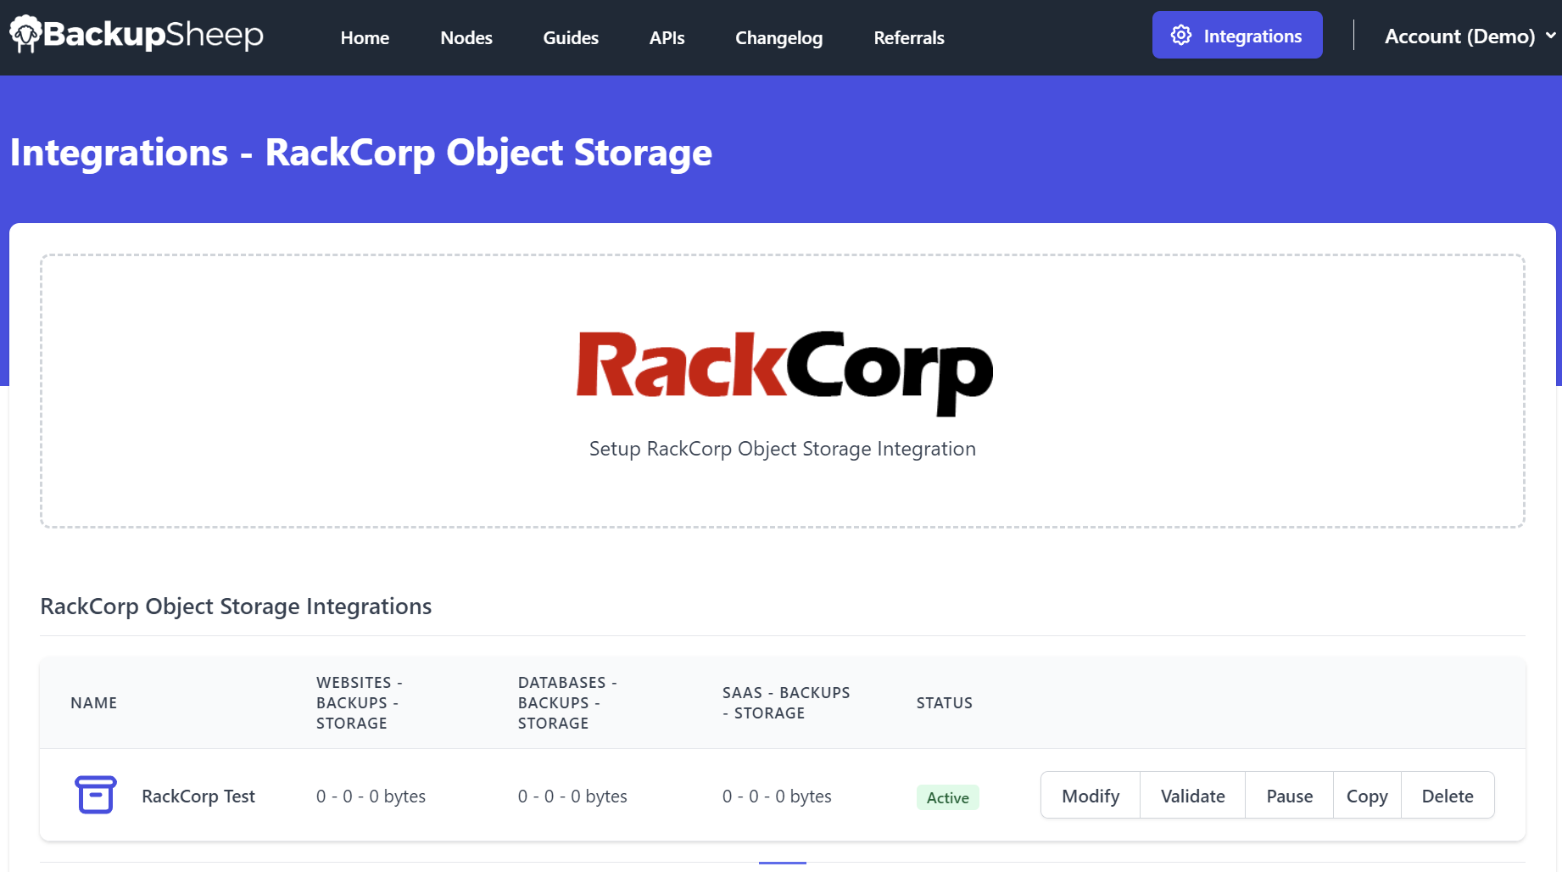The image size is (1562, 872).
Task: Copy the RackCorp Test integration
Action: click(x=1367, y=796)
